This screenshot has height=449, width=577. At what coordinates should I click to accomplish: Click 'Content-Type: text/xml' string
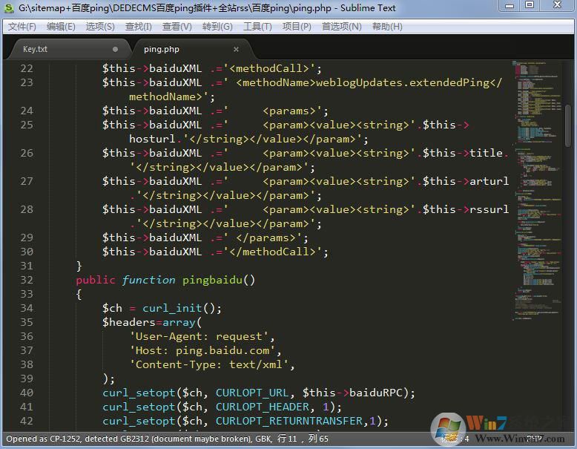pos(209,364)
